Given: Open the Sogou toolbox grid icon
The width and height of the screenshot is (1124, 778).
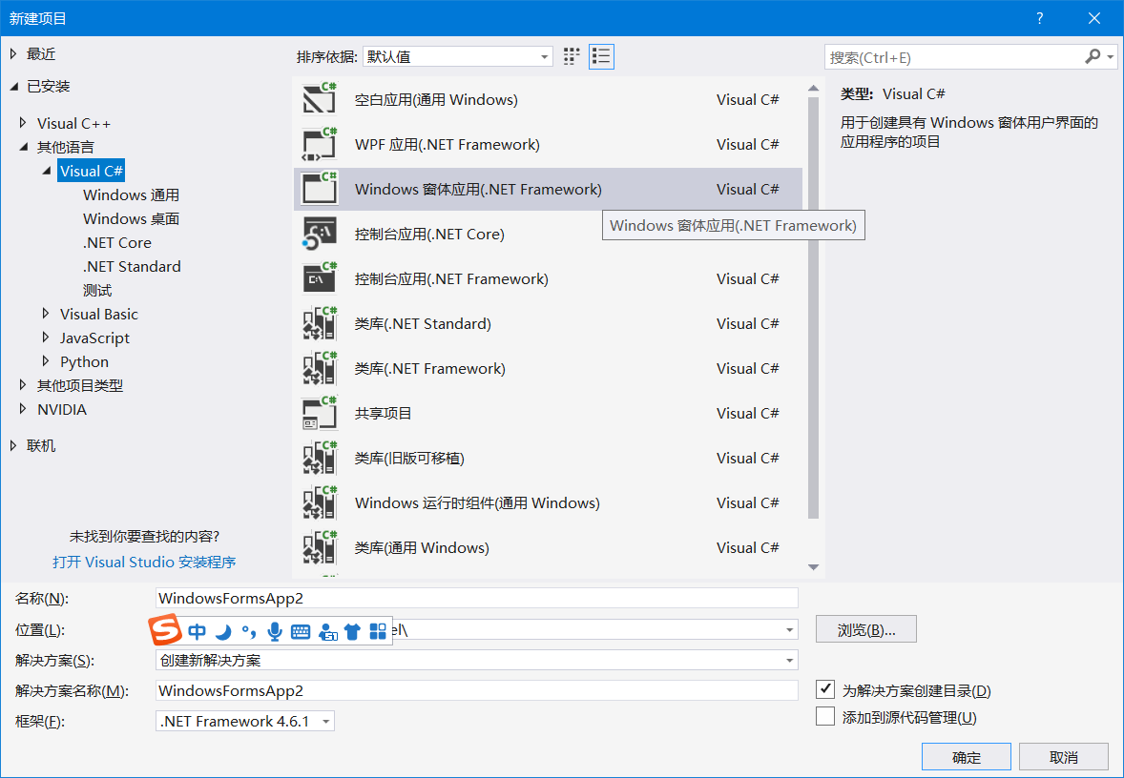Looking at the screenshot, I should pyautogui.click(x=378, y=631).
